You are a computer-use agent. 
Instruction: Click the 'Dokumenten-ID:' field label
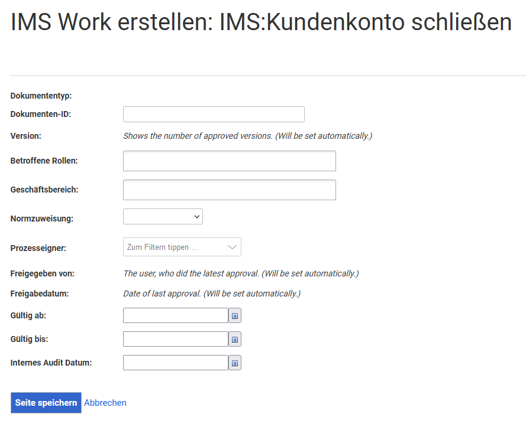(x=41, y=114)
